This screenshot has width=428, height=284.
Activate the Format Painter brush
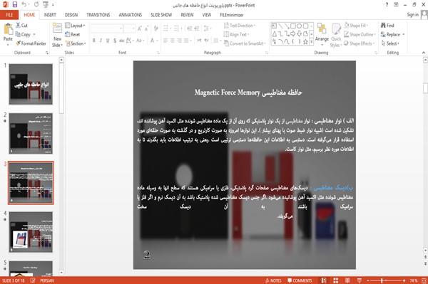click(x=31, y=43)
